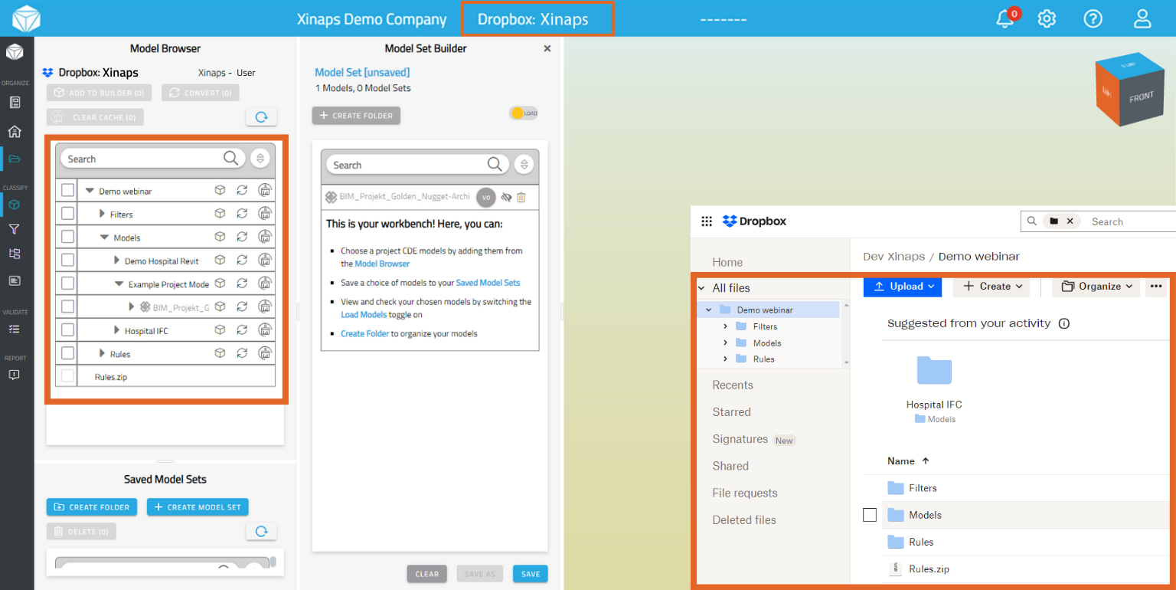This screenshot has width=1176, height=590.
Task: Click refresh icon in Model Browser
Action: click(261, 117)
